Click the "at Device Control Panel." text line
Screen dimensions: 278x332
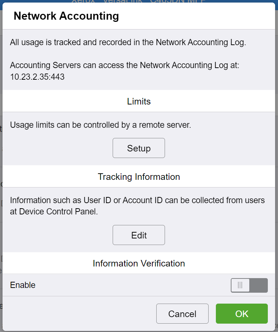[x=54, y=212]
